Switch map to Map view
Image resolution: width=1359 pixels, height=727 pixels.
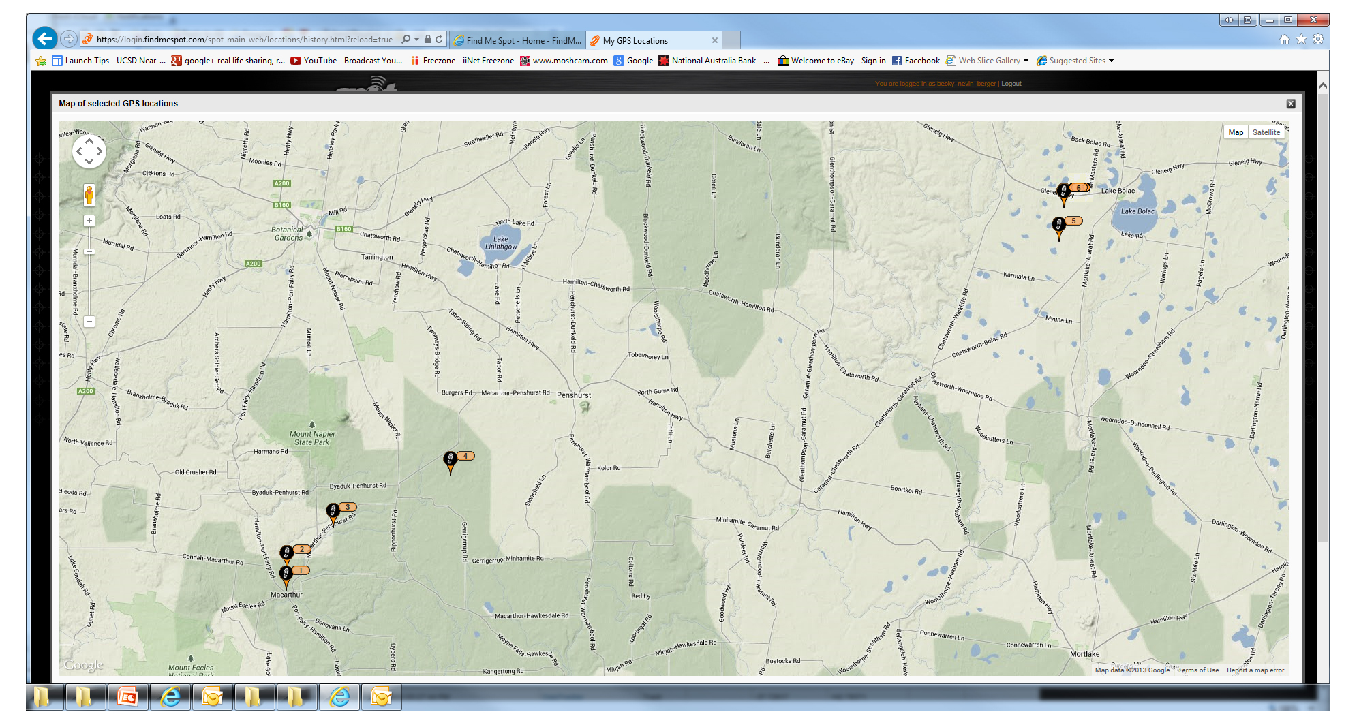[x=1236, y=132]
